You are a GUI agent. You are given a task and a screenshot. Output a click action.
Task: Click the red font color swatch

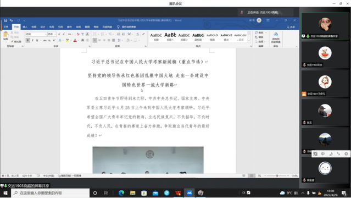(75, 40)
